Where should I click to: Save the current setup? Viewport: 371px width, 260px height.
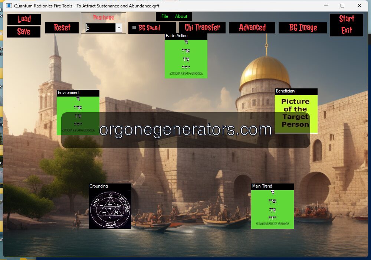click(x=24, y=32)
